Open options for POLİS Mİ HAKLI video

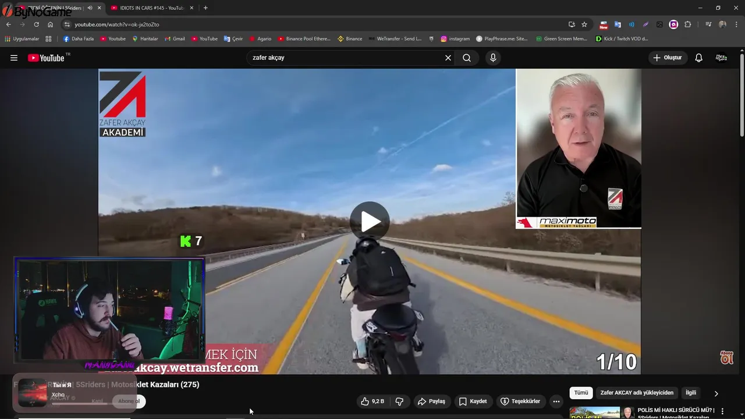[x=722, y=411]
